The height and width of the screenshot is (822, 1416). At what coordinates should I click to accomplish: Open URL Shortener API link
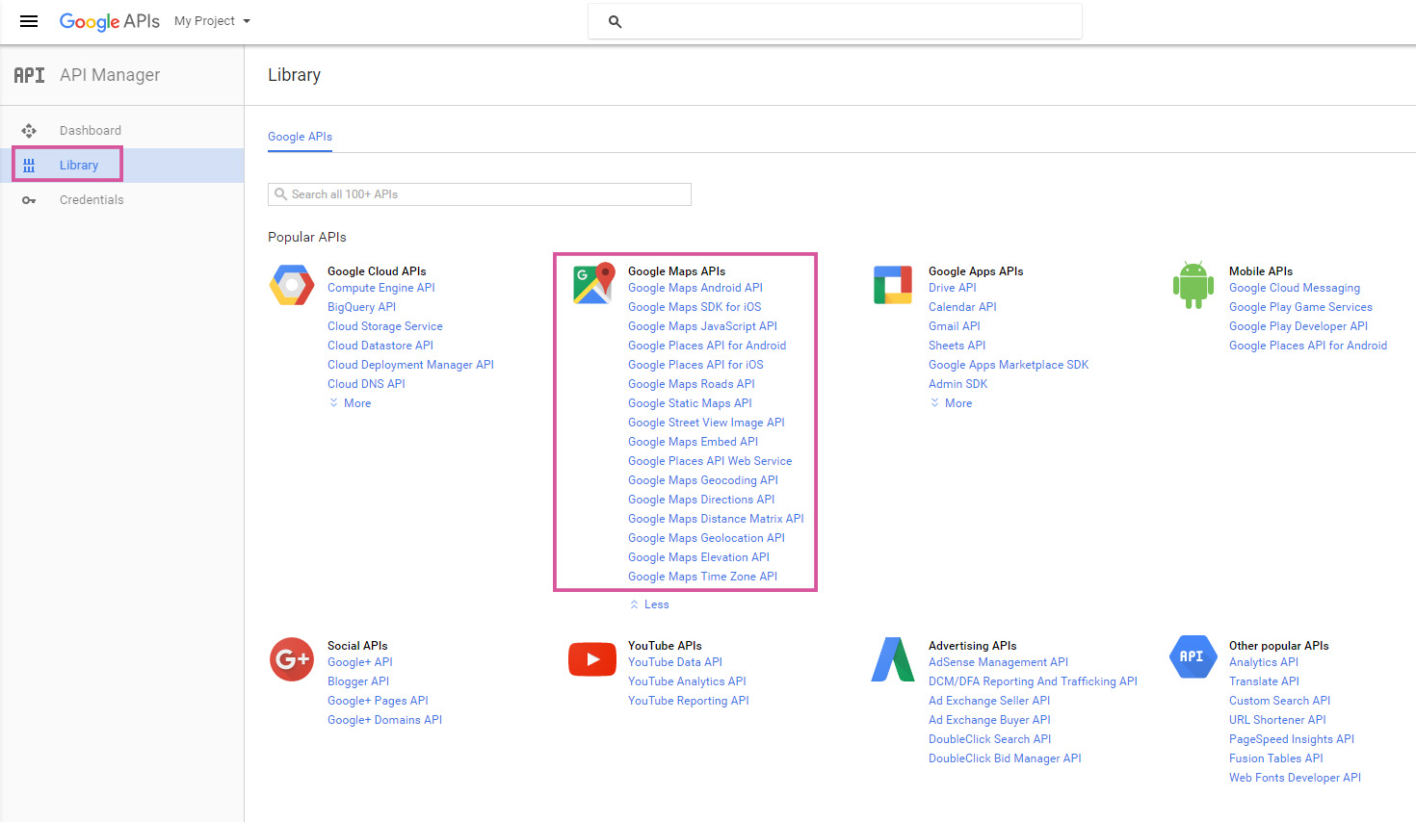(1277, 720)
